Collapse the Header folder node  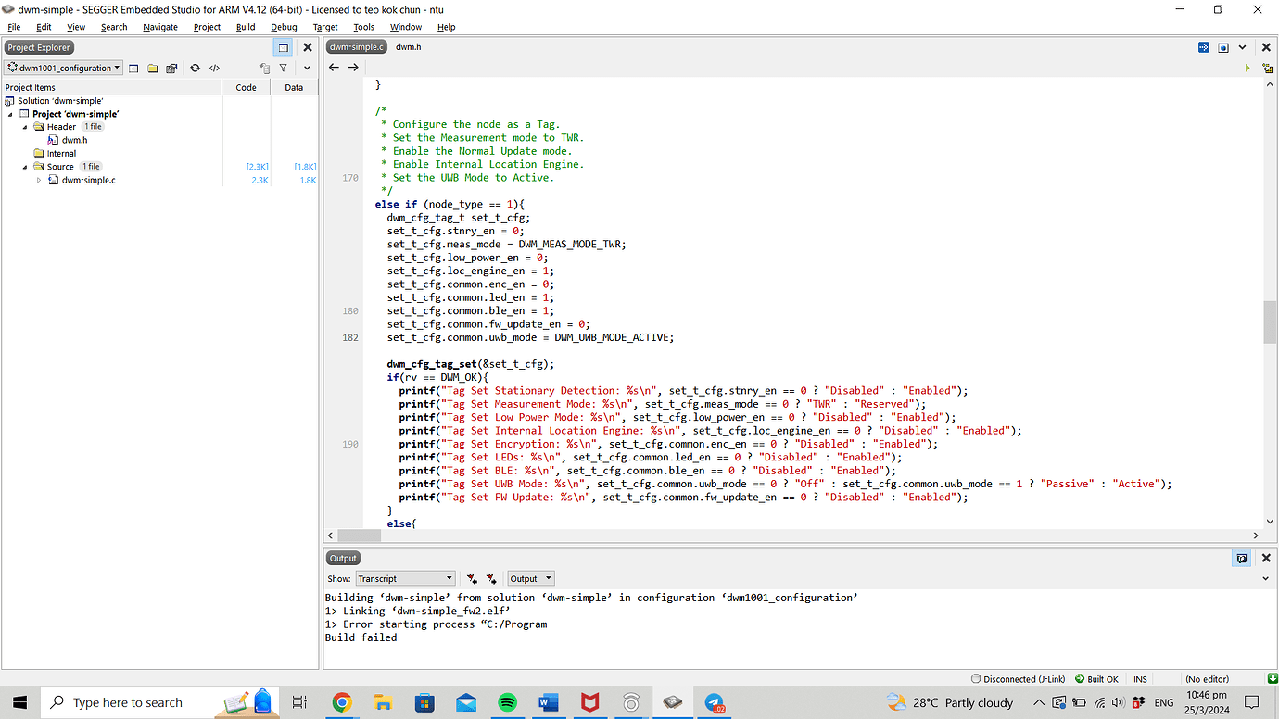[26, 127]
